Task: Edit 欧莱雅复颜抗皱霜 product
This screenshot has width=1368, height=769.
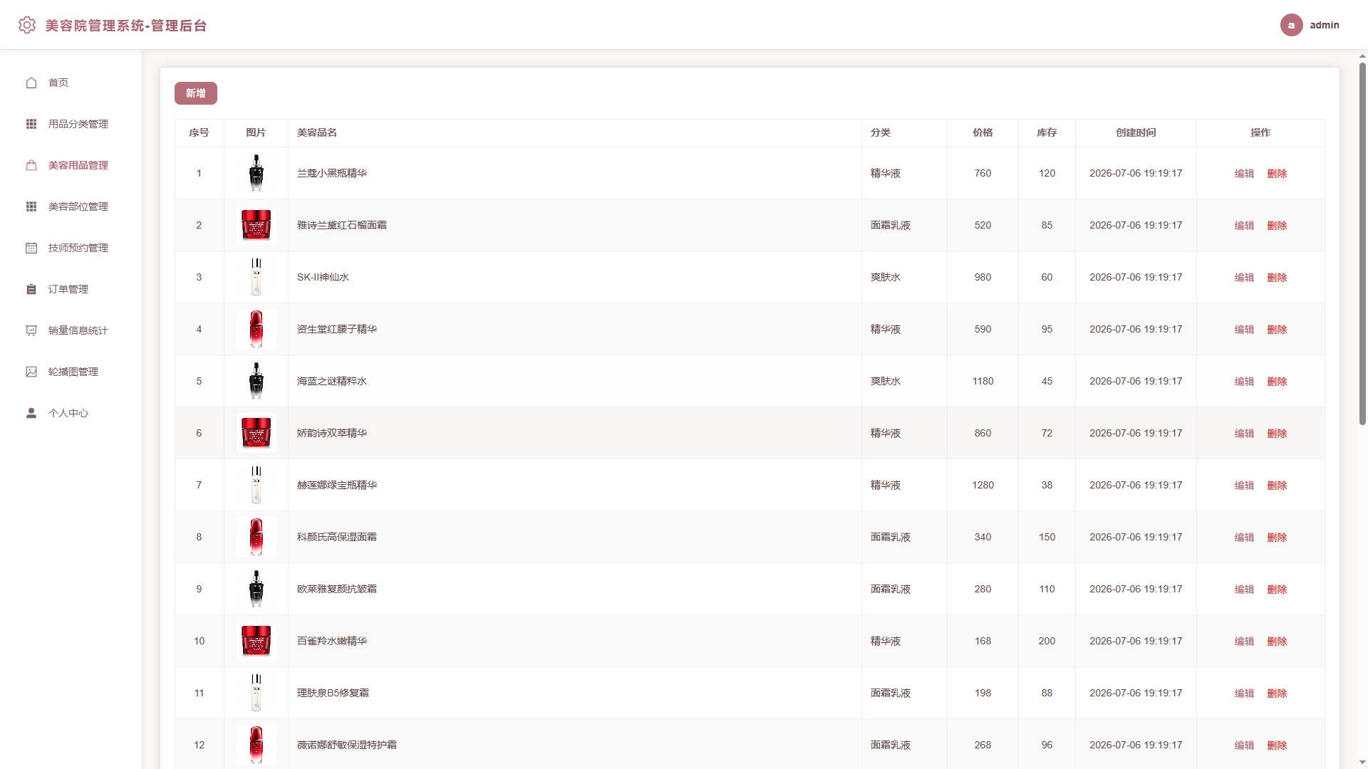Action: [x=1244, y=590]
